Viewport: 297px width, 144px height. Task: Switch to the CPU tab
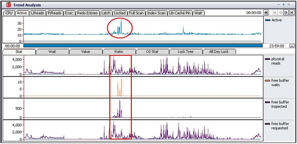[9, 13]
